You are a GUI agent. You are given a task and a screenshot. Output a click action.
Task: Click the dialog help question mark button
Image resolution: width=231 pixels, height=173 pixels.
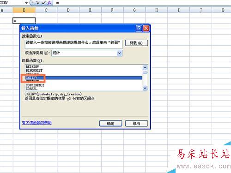[139, 28]
